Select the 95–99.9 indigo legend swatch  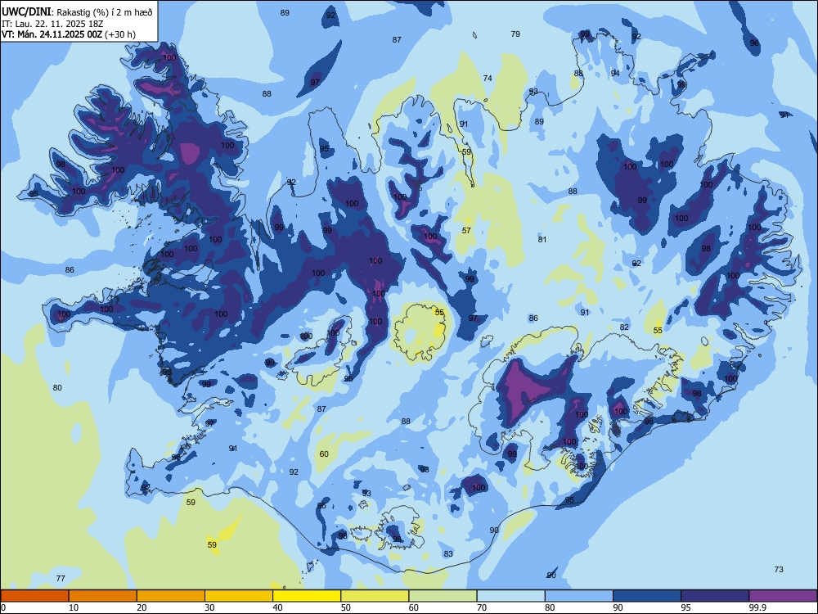click(x=715, y=596)
